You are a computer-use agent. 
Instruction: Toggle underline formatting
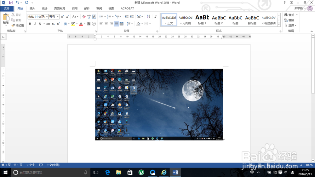tap(40, 24)
